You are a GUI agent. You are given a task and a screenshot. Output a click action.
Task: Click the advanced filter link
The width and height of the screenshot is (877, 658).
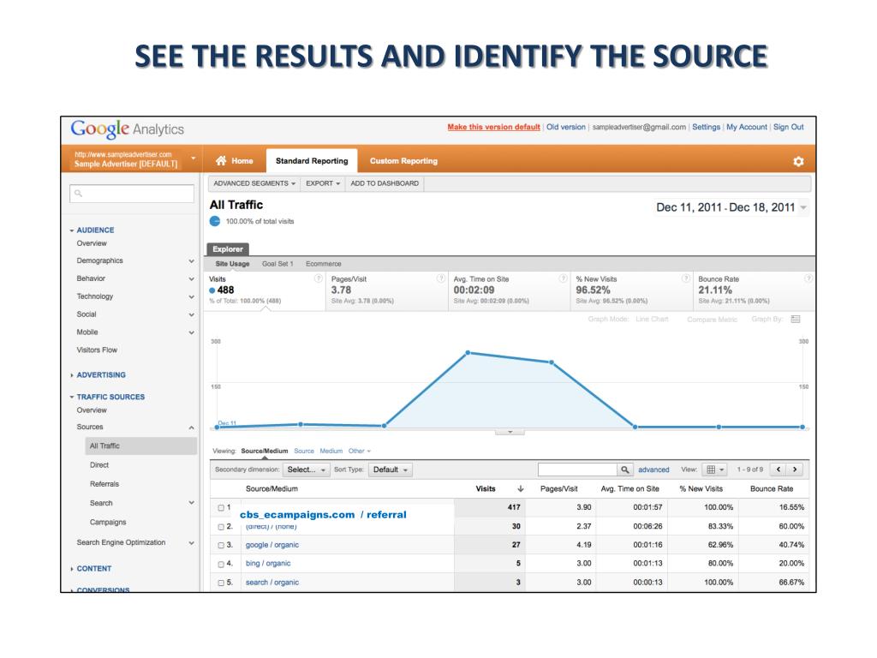tap(653, 470)
